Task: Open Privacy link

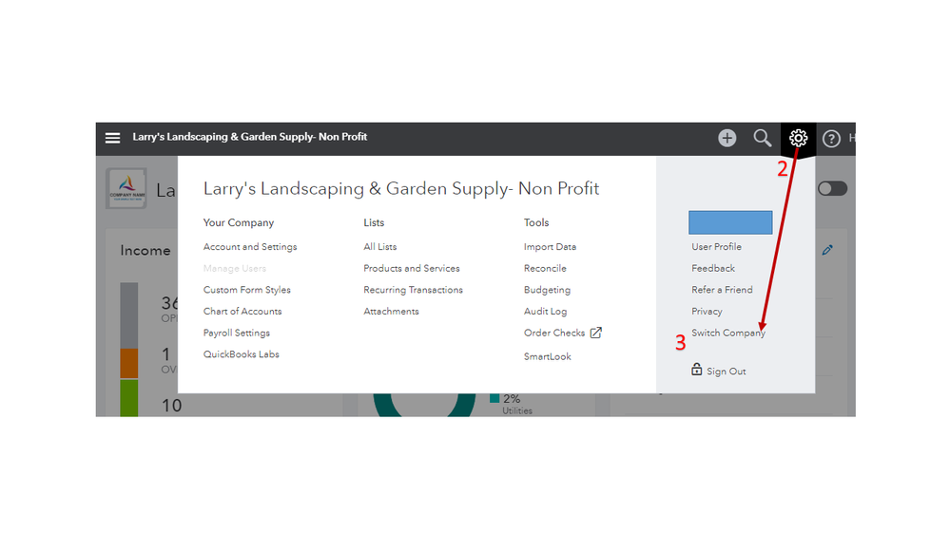Action: [708, 312]
